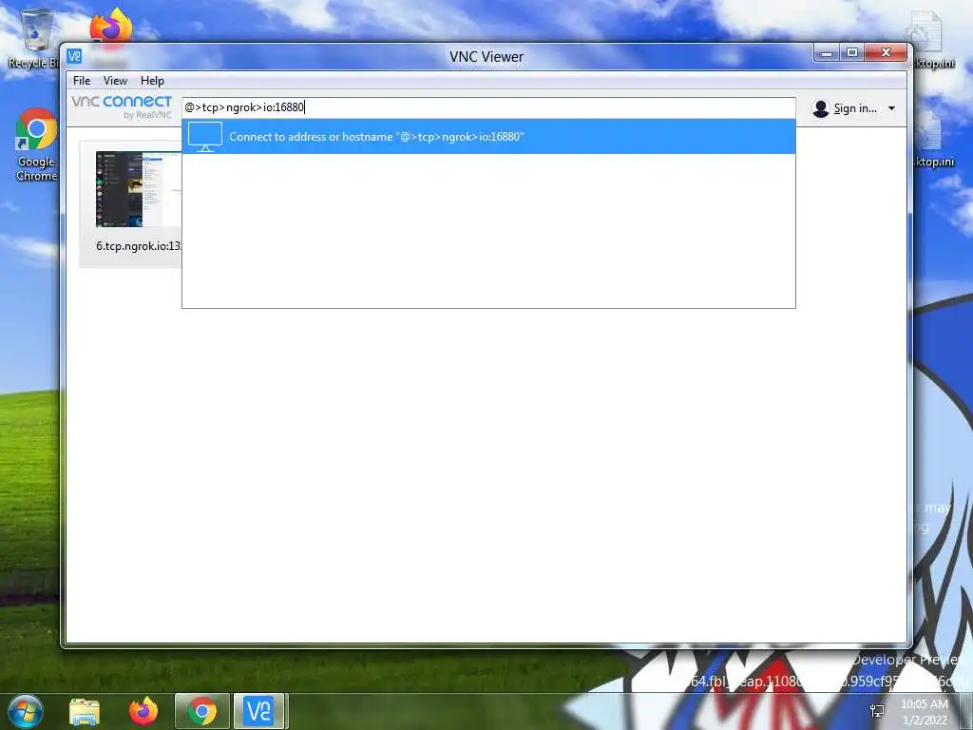Maximize the VNC Viewer window
973x730 pixels.
tap(852, 53)
